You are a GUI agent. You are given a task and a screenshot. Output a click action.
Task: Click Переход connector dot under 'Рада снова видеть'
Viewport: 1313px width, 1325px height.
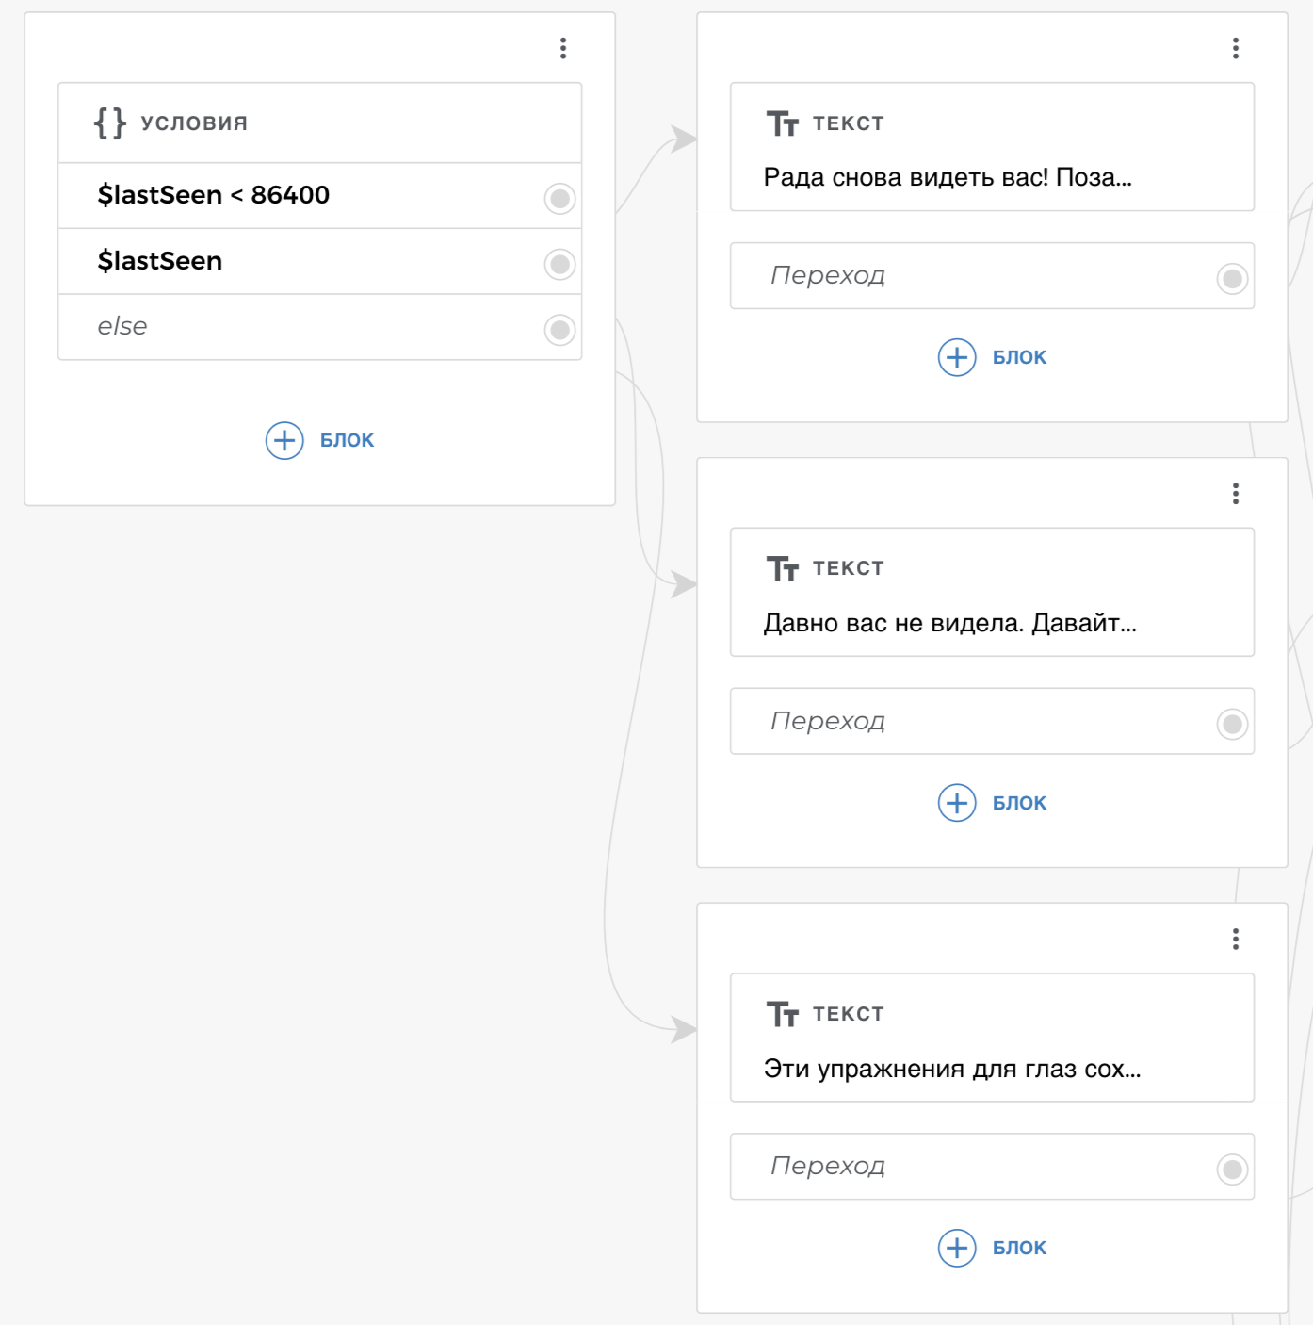point(1232,279)
